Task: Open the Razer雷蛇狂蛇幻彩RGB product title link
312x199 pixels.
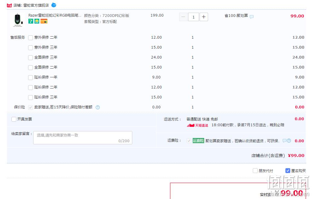Action: tap(55, 15)
